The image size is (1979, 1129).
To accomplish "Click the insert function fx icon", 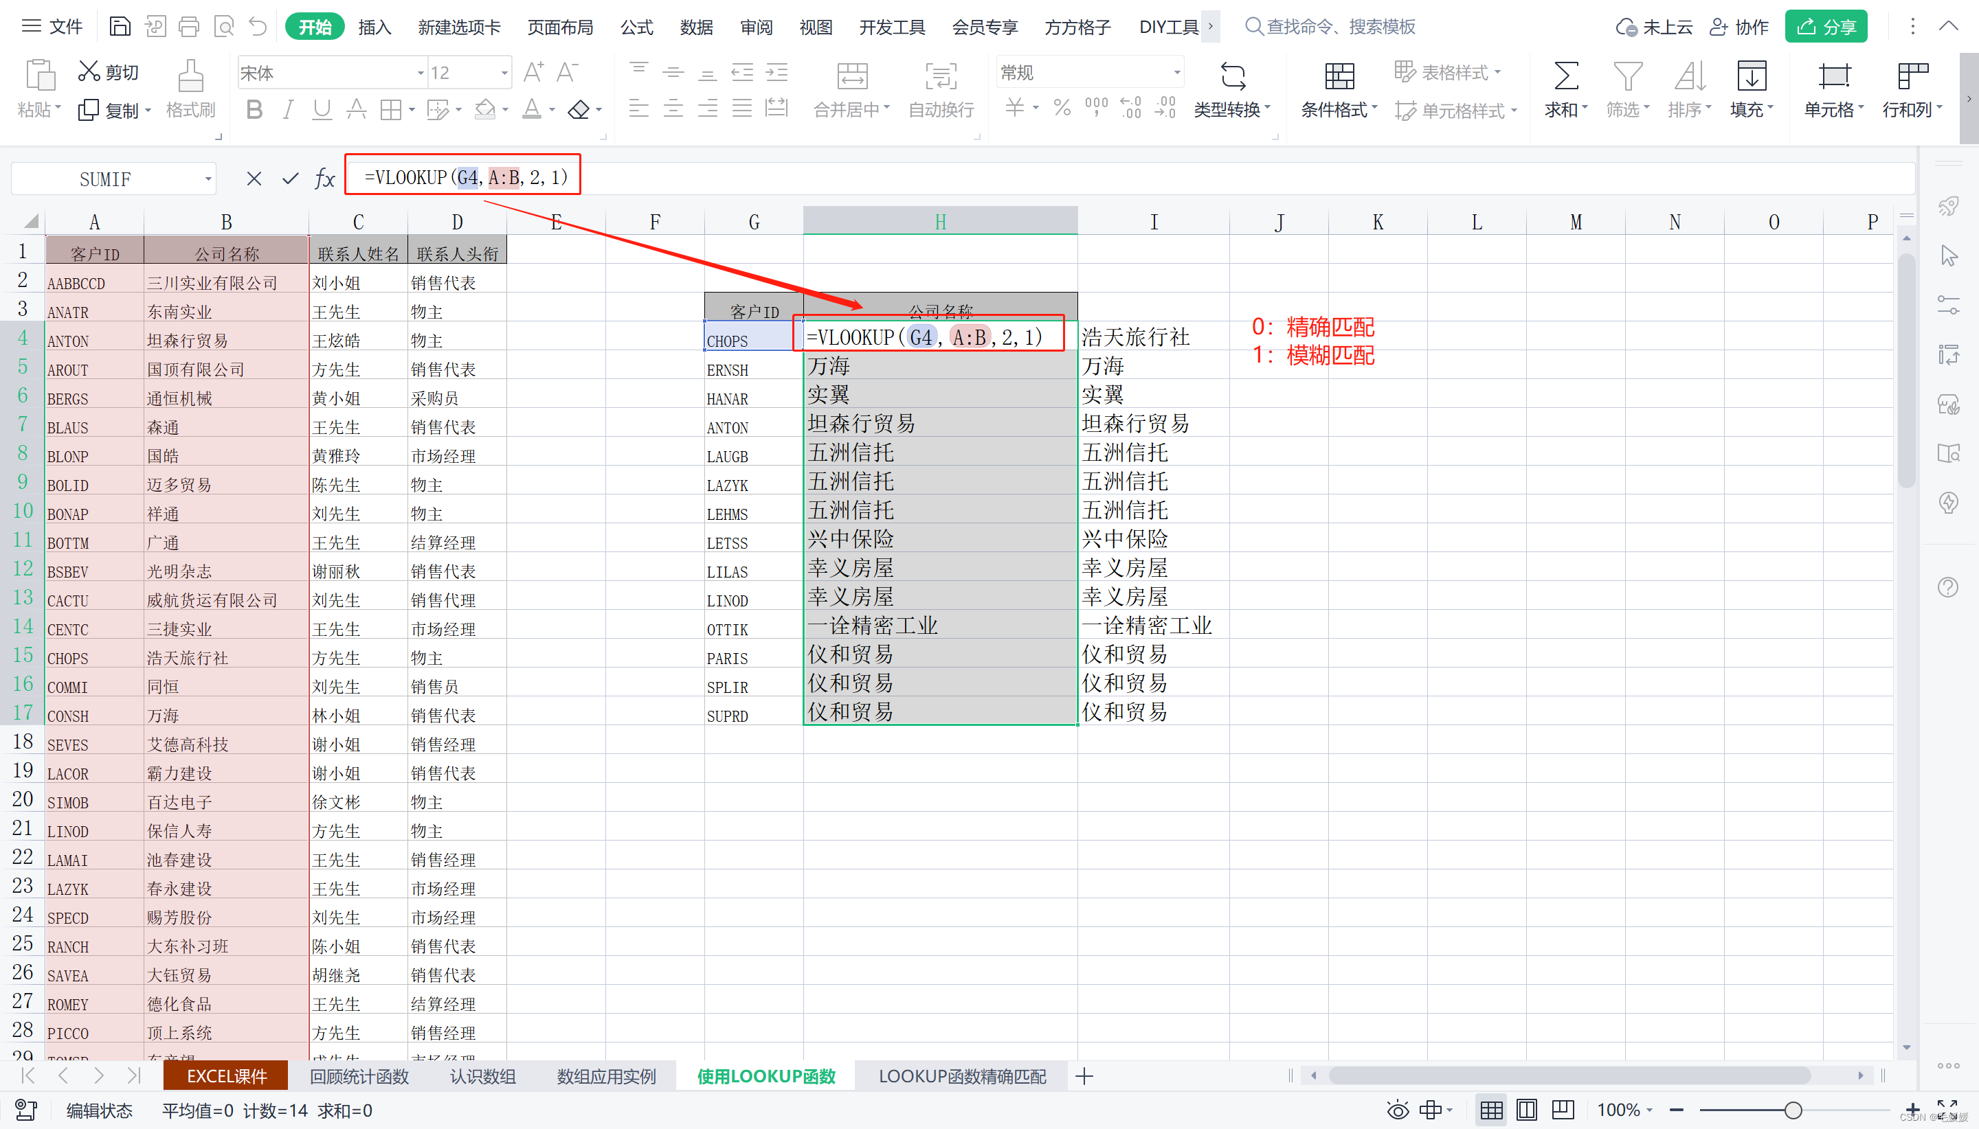I will click(x=324, y=179).
